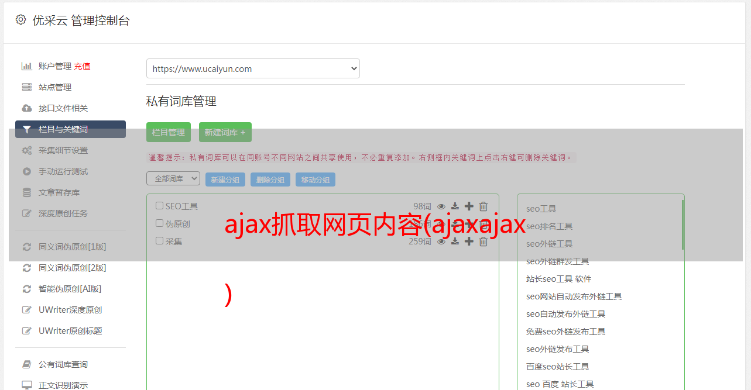Select keyword "seo排名工具" in the right list

(x=550, y=226)
